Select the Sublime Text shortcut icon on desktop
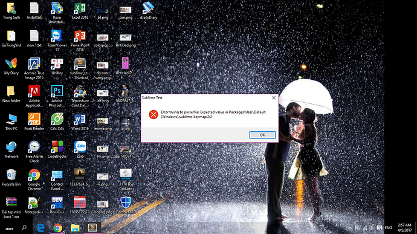Screen dimensions: 417x234 point(80,68)
